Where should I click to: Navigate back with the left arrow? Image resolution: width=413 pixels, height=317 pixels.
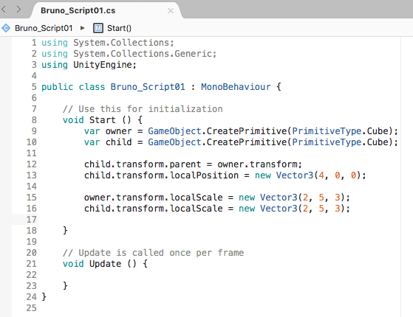4,10
